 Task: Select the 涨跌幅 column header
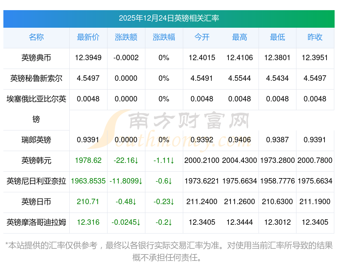click(164, 37)
